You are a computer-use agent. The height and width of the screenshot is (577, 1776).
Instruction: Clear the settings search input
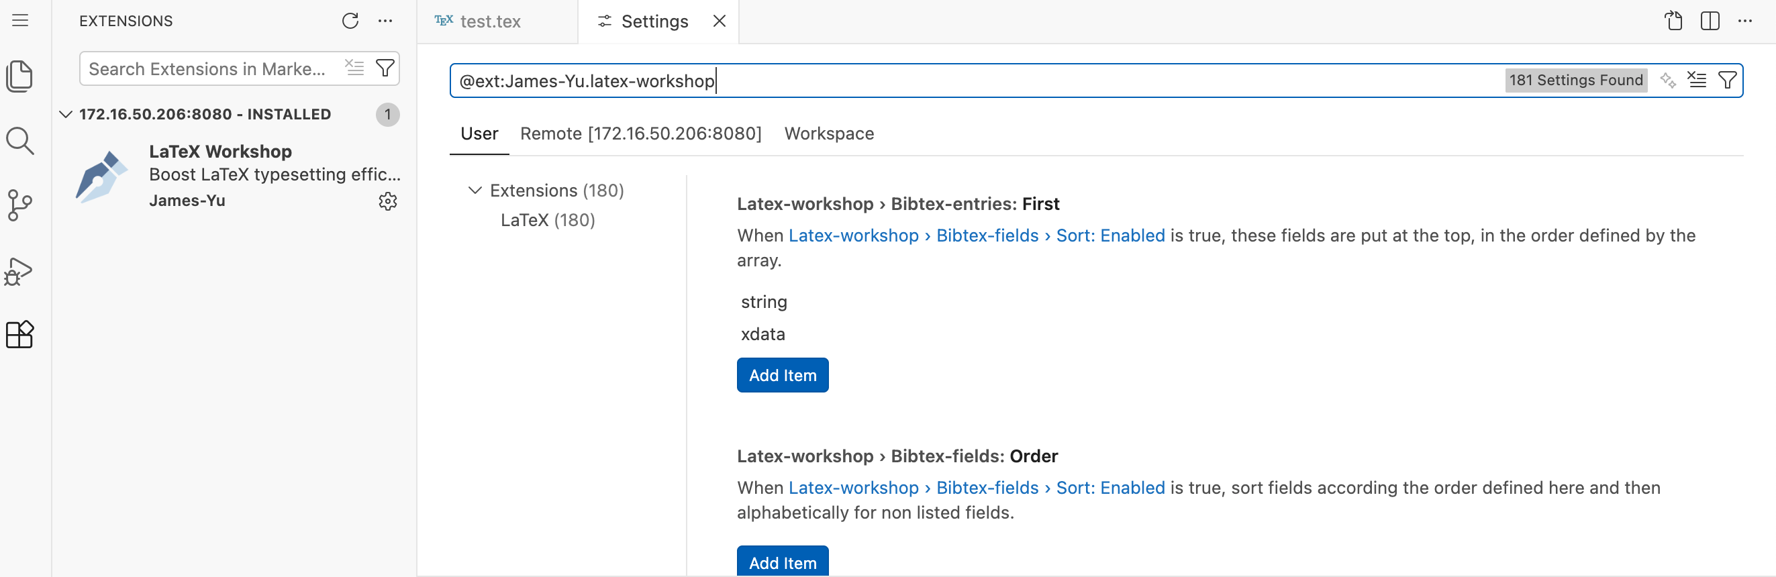pos(1697,80)
